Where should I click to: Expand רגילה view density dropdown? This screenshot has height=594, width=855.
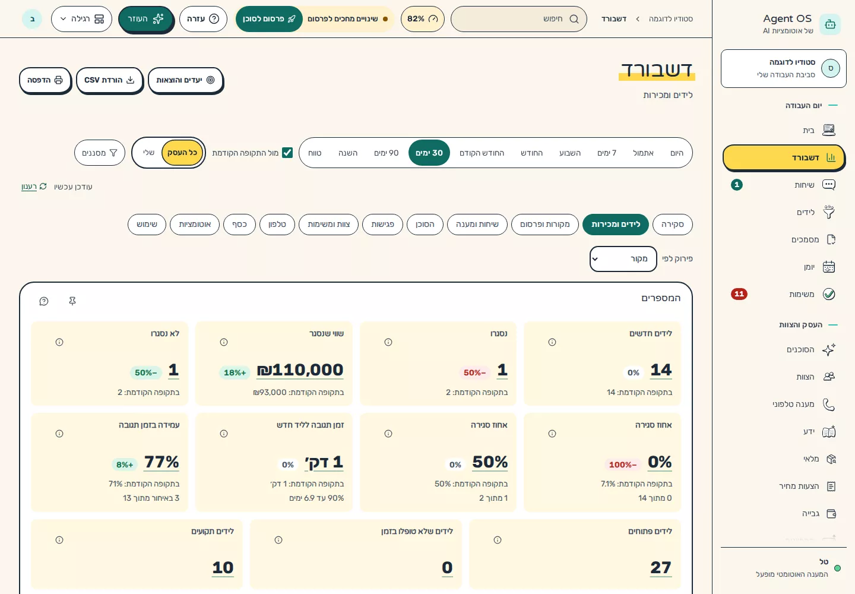81,19
